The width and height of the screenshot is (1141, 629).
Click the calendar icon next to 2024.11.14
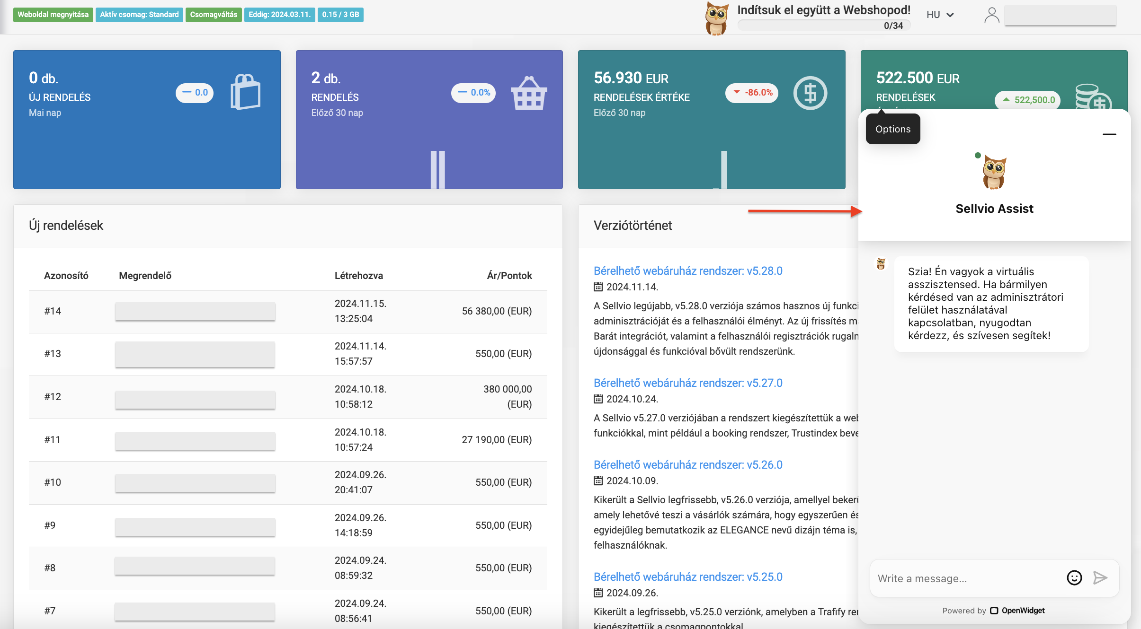pyautogui.click(x=598, y=287)
